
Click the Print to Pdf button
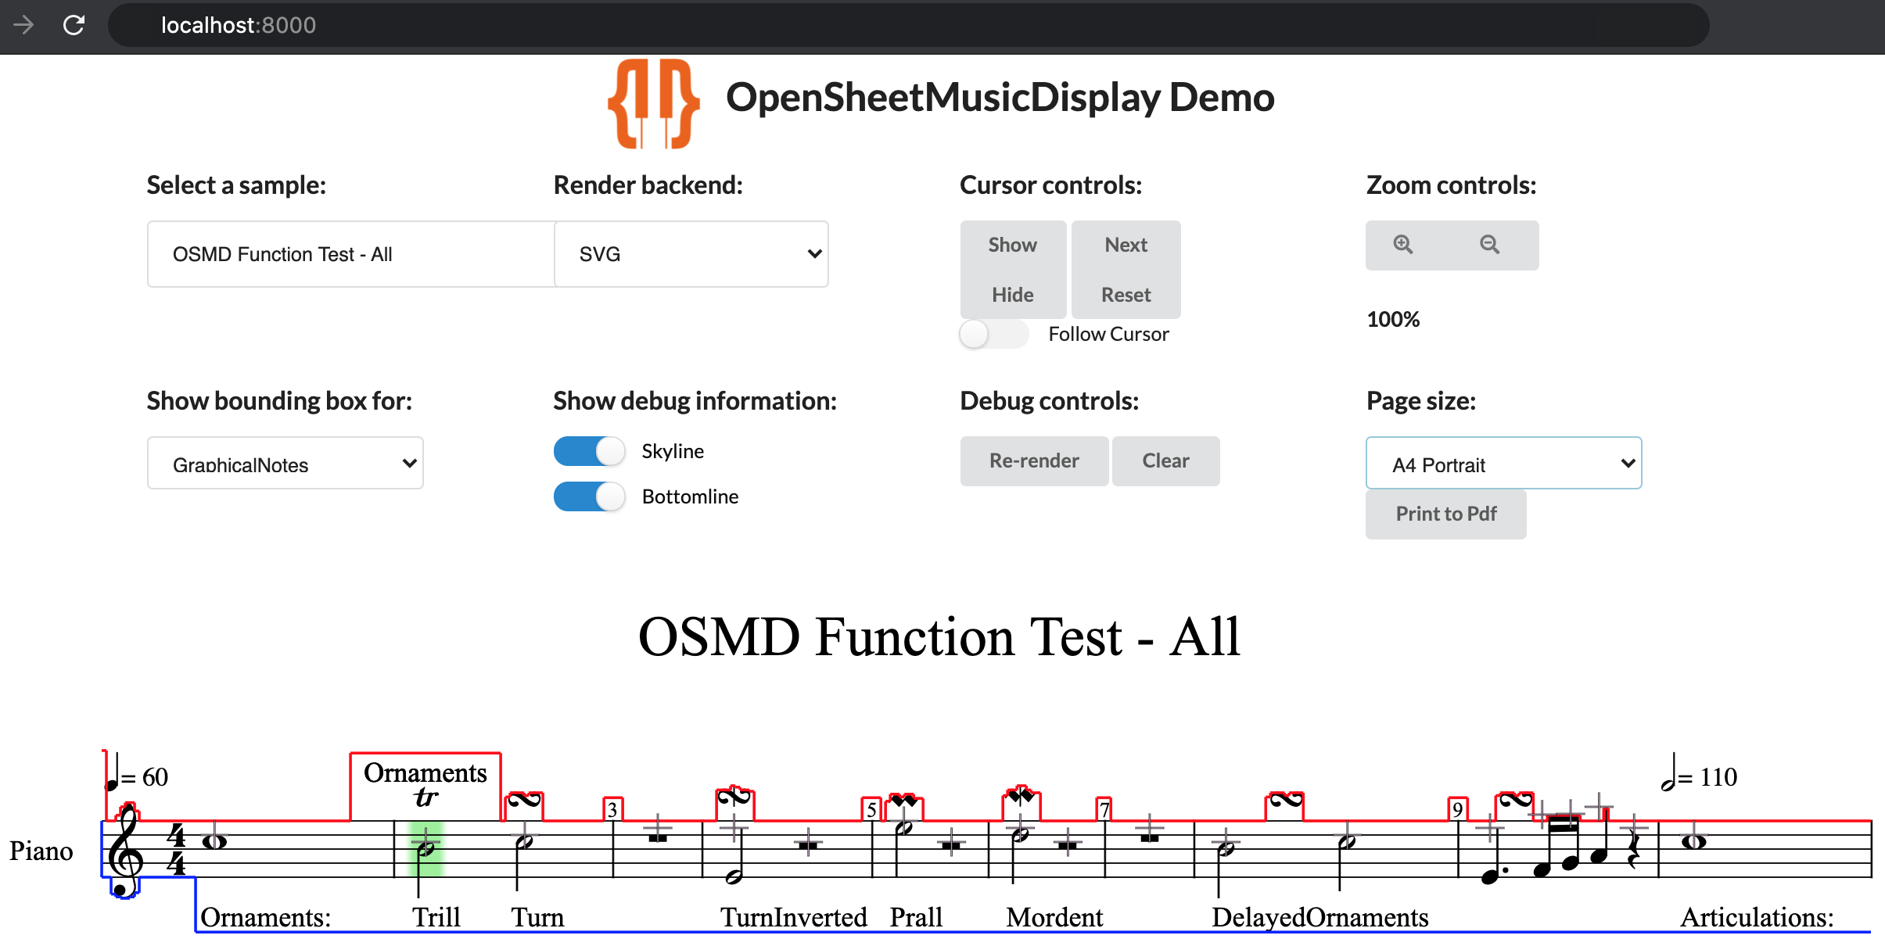[x=1446, y=514]
